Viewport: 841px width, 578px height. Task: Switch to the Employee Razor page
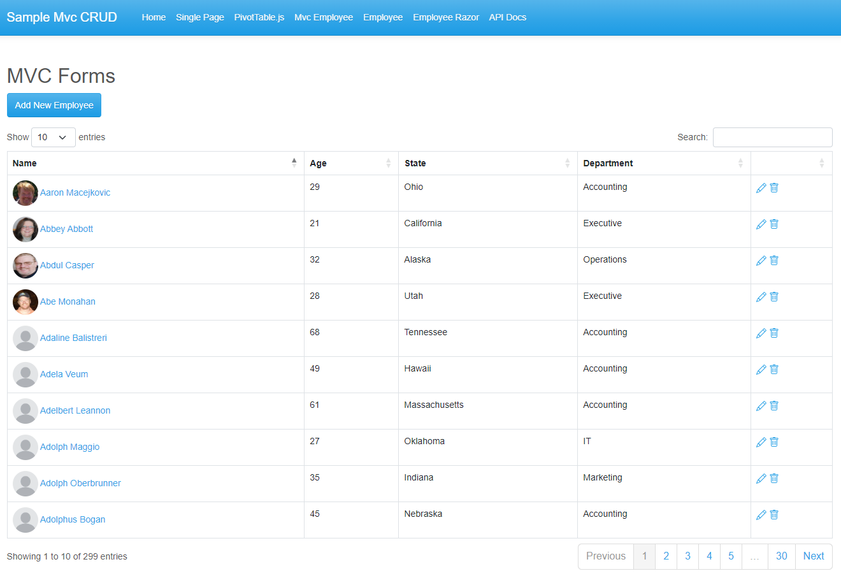coord(446,17)
